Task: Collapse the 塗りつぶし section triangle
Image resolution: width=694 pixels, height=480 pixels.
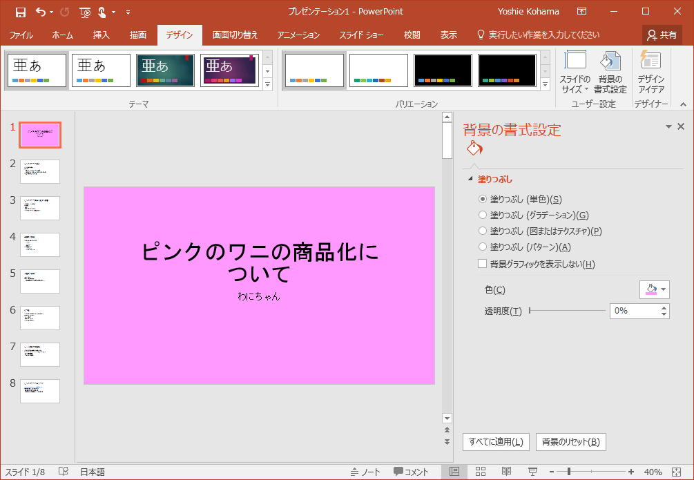Action: (471, 179)
